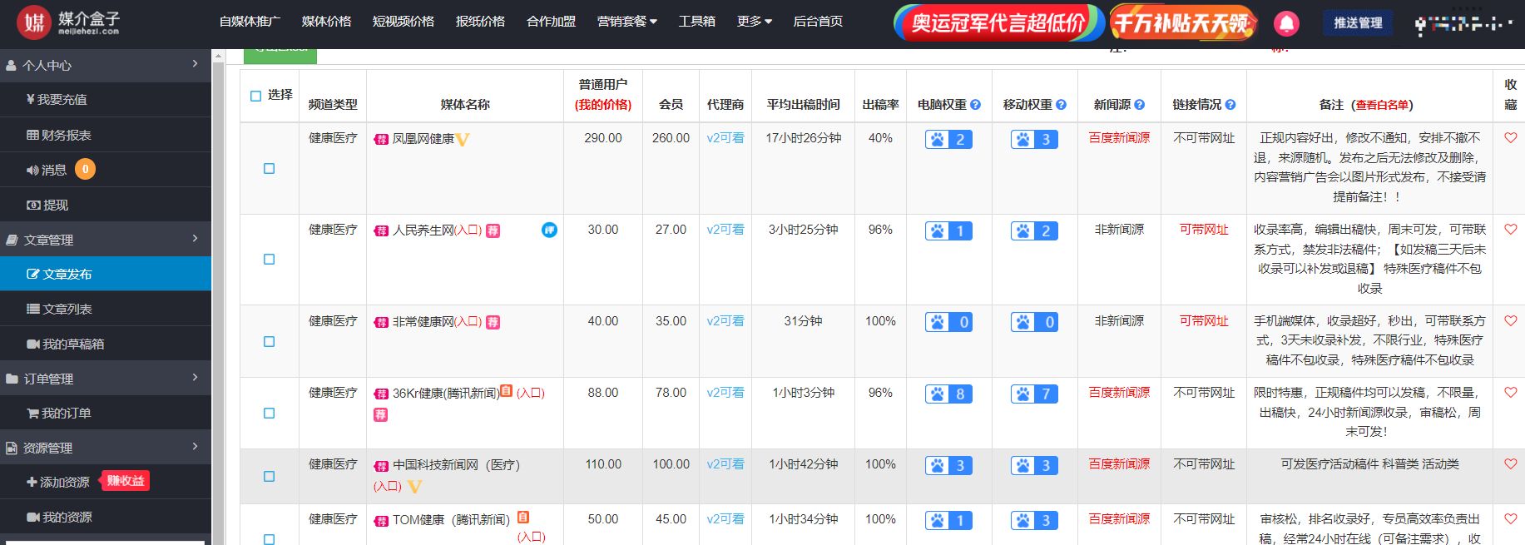Screen dimensions: 1525x545
Task: Click the 赚收益 tag beside 添加资源
Action: point(125,481)
